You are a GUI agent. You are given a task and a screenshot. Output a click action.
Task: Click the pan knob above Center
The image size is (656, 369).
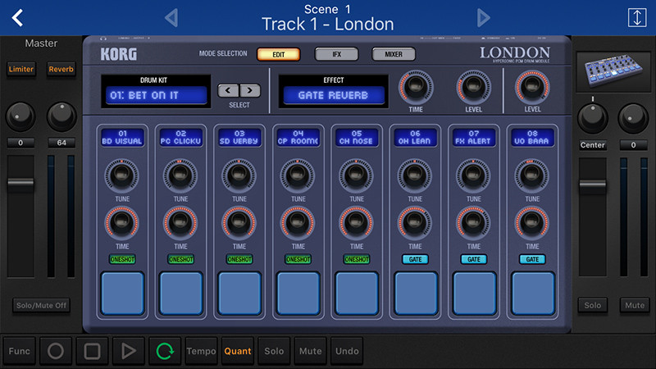592,118
